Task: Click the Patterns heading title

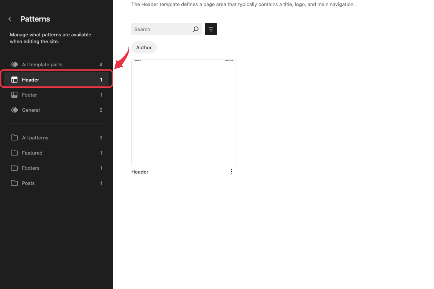Action: pos(35,19)
